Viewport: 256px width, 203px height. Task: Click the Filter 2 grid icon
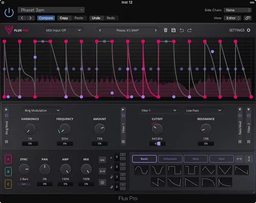pyautogui.click(x=249, y=142)
